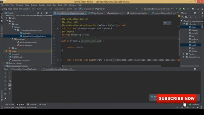The width and height of the screenshot is (204, 115).
Task: Download sources icon in the Maven toolbar
Action: pos(190,17)
